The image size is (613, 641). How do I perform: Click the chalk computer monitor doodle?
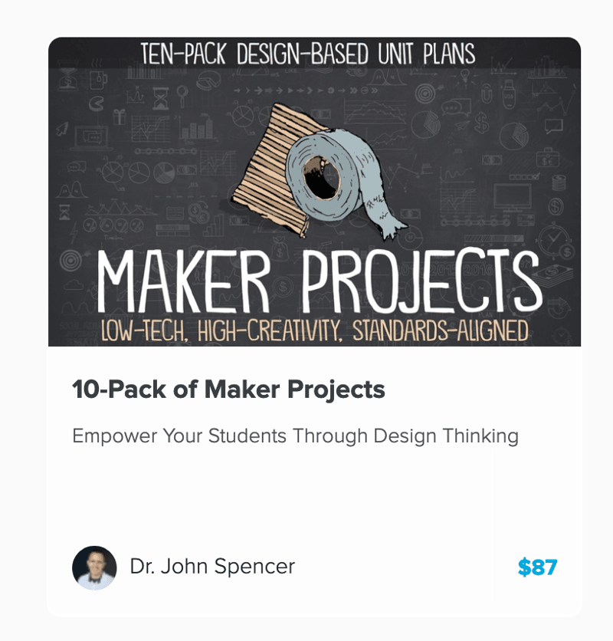(x=513, y=197)
